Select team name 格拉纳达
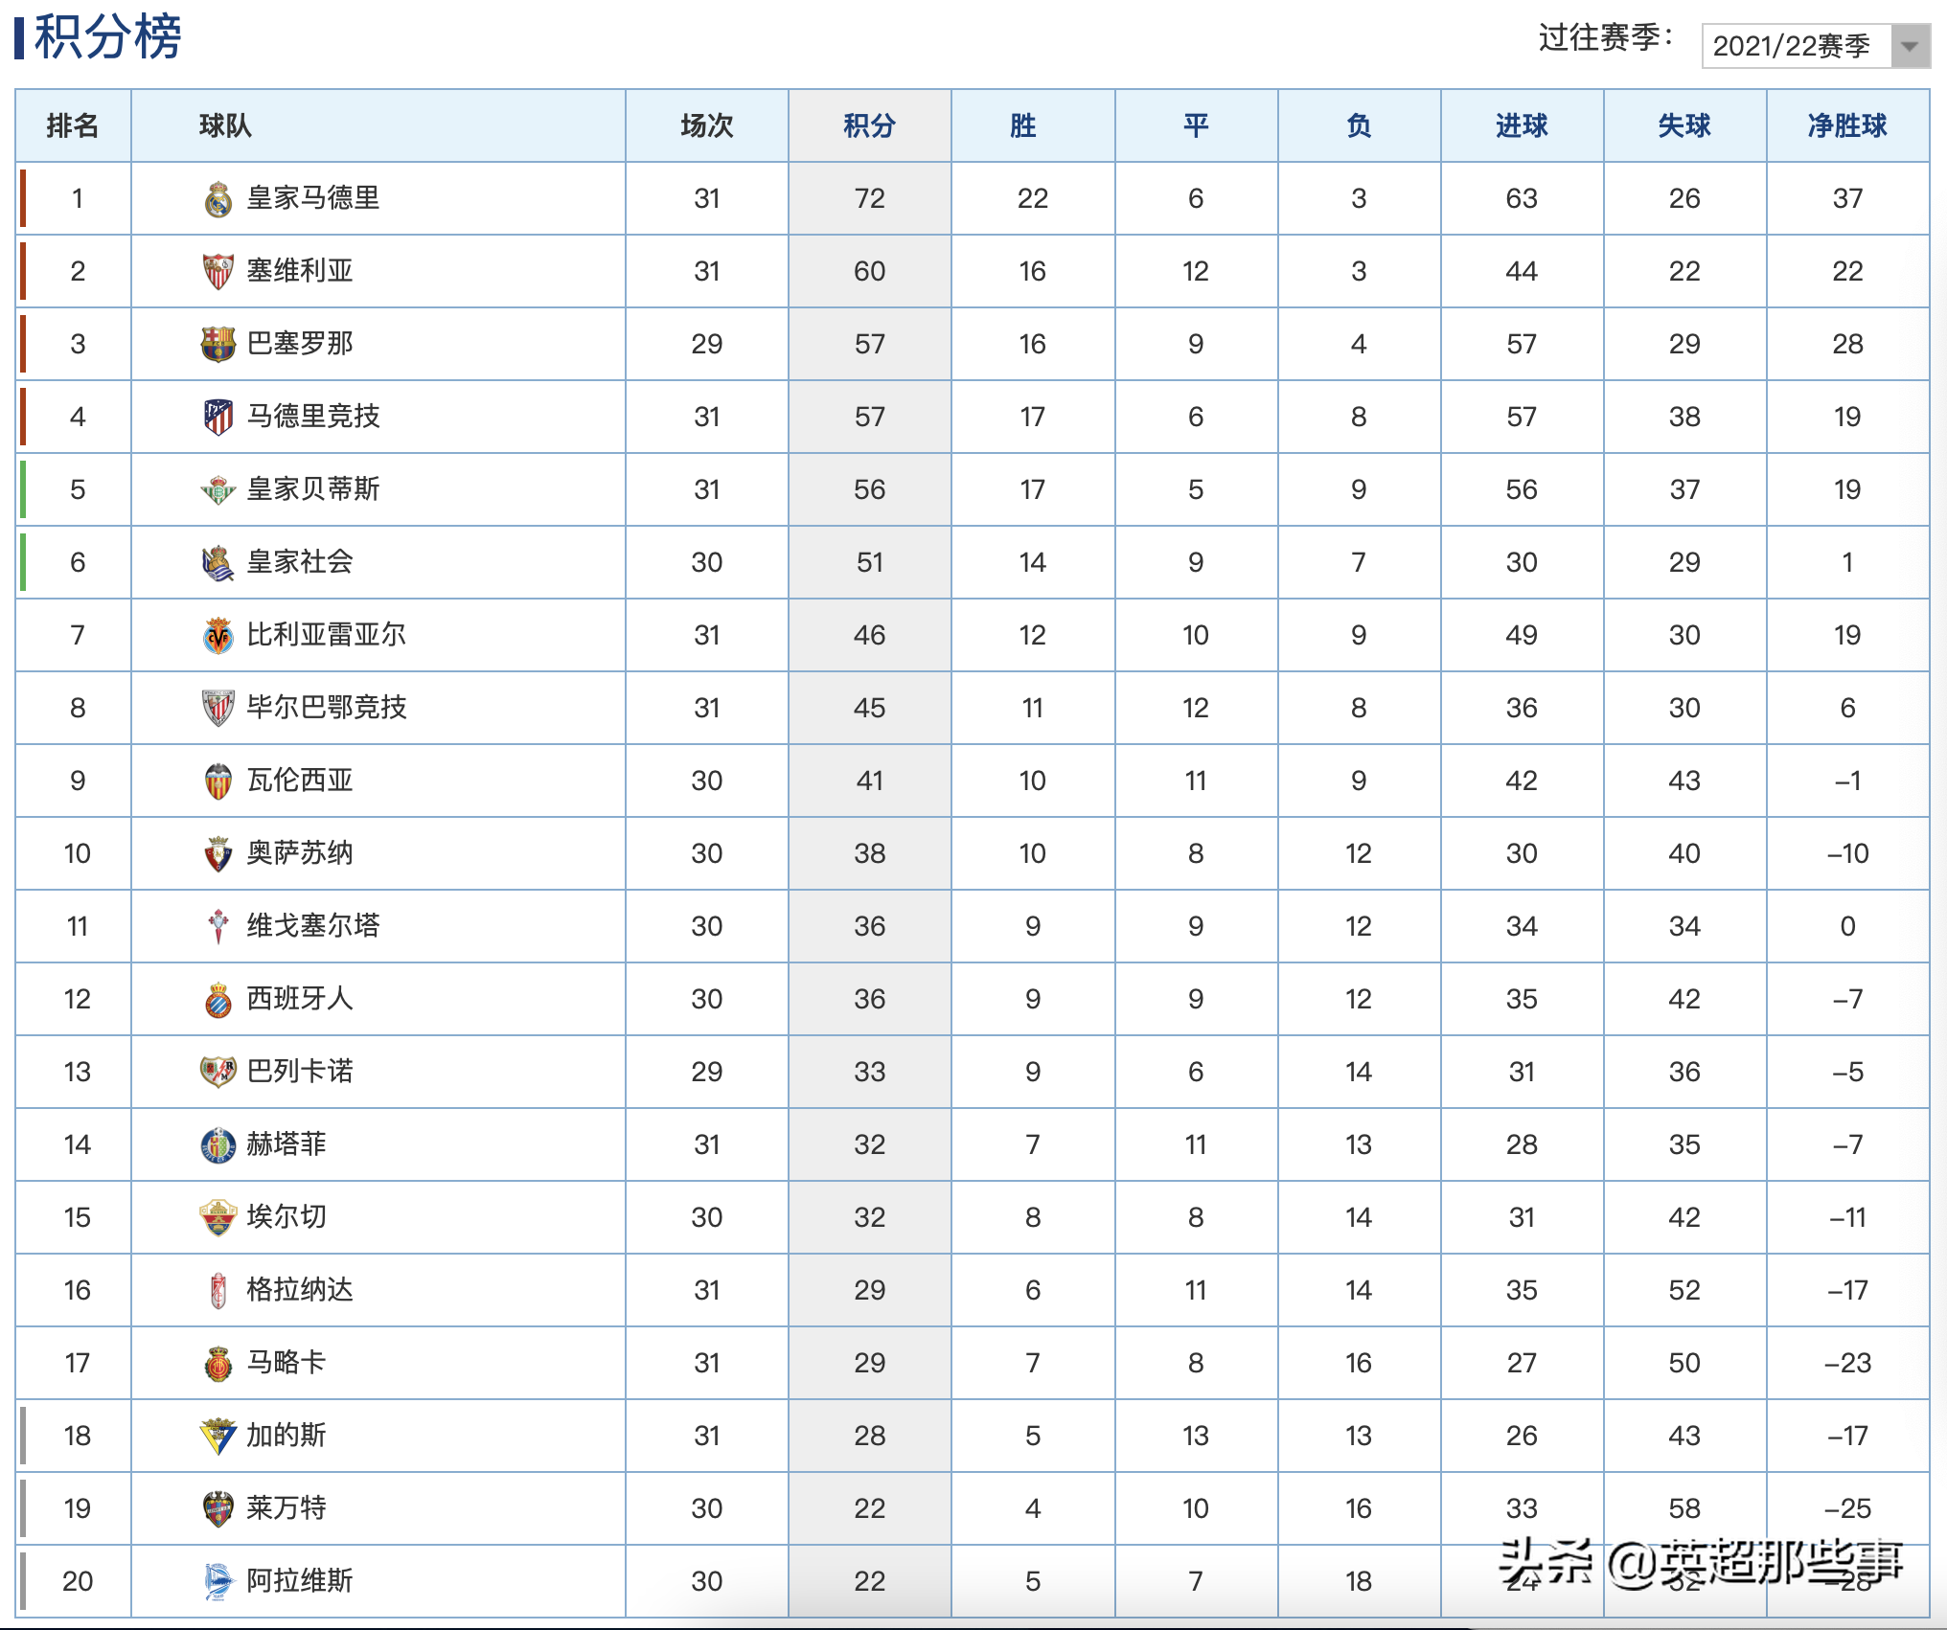1947x1630 pixels. [x=300, y=1290]
